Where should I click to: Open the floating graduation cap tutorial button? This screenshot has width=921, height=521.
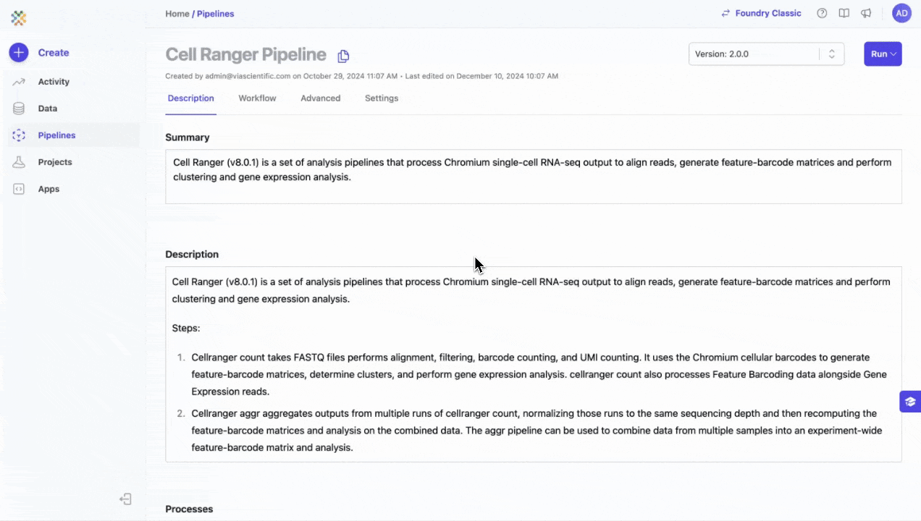click(910, 402)
